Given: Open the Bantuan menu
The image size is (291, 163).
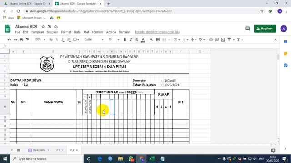Looking at the screenshot, I should coord(125,32).
